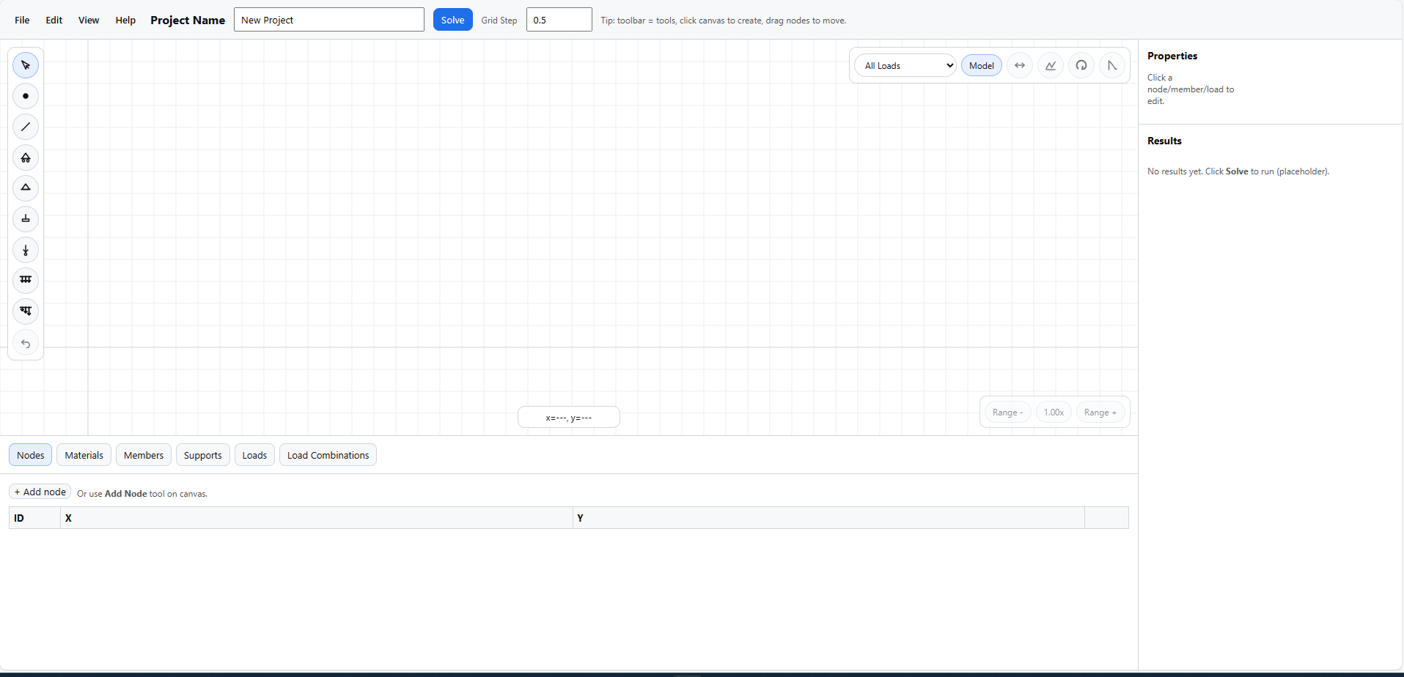Activate the point load tool
Viewport: 1404px width, 677px height.
[x=26, y=250]
